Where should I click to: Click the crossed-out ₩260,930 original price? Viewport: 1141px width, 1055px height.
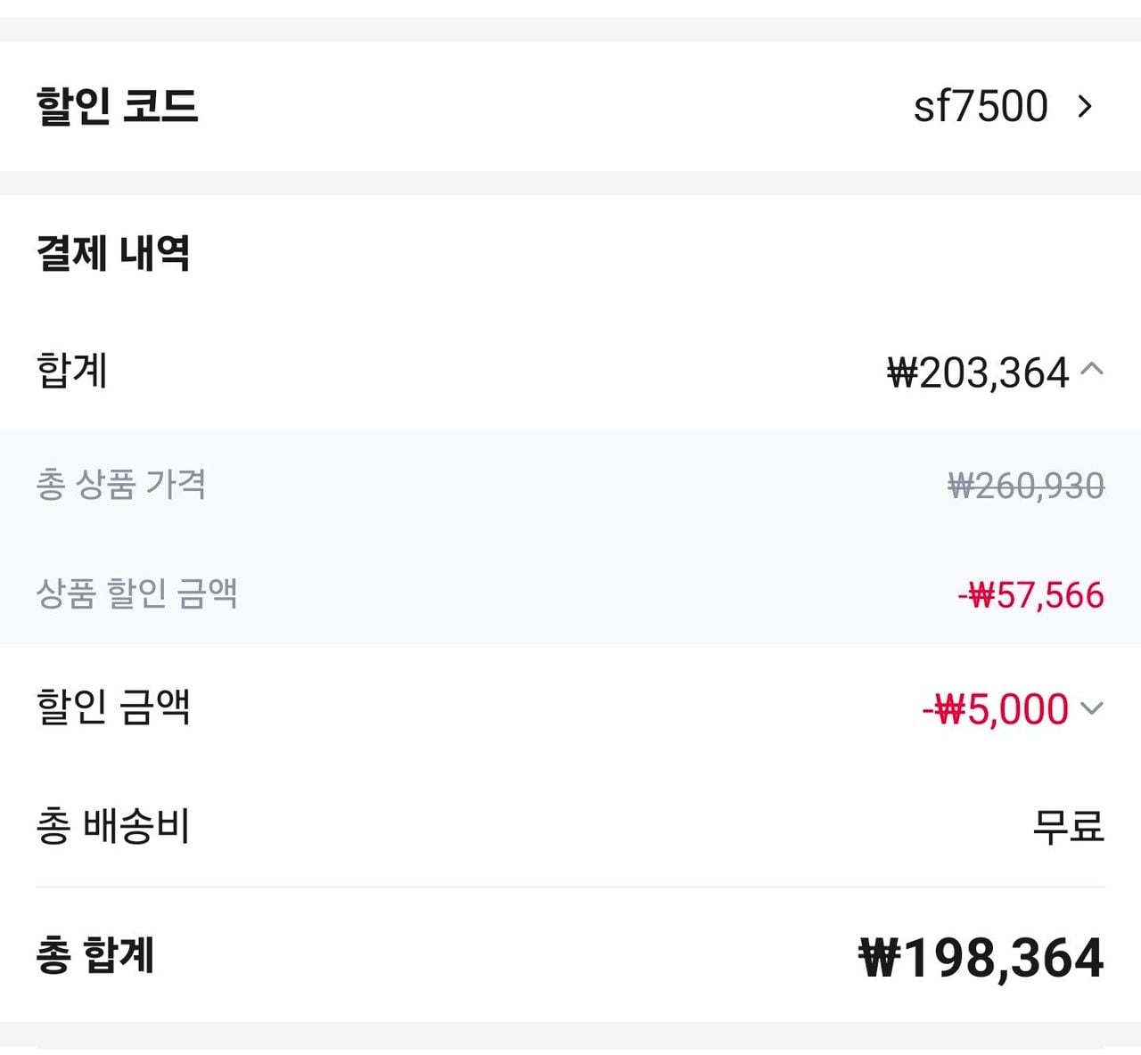point(1026,487)
